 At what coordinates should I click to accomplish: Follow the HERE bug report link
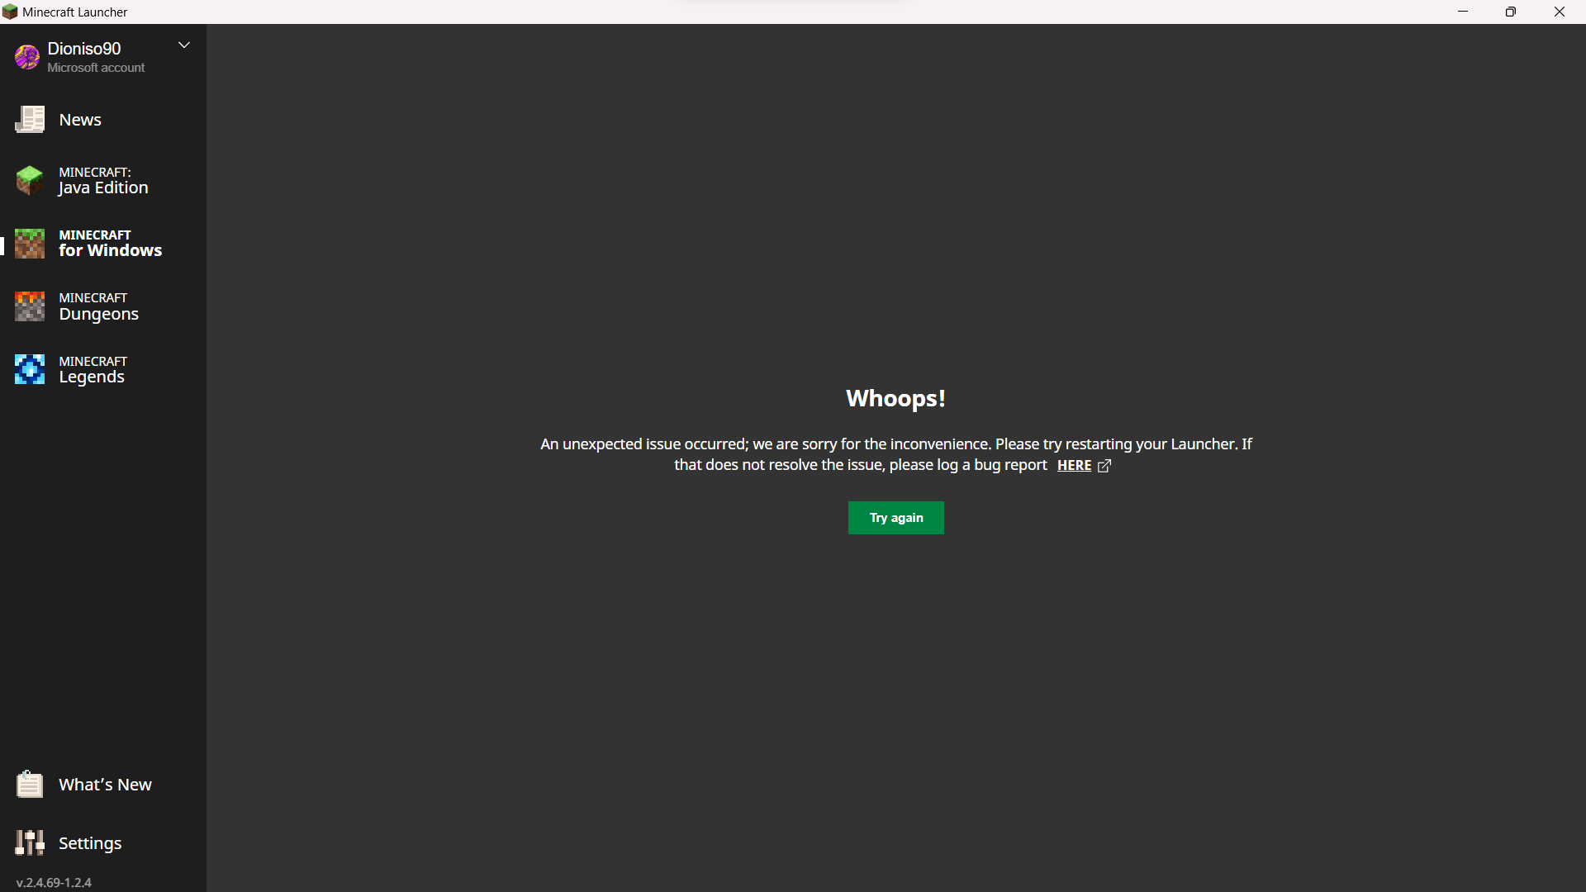pyautogui.click(x=1074, y=466)
